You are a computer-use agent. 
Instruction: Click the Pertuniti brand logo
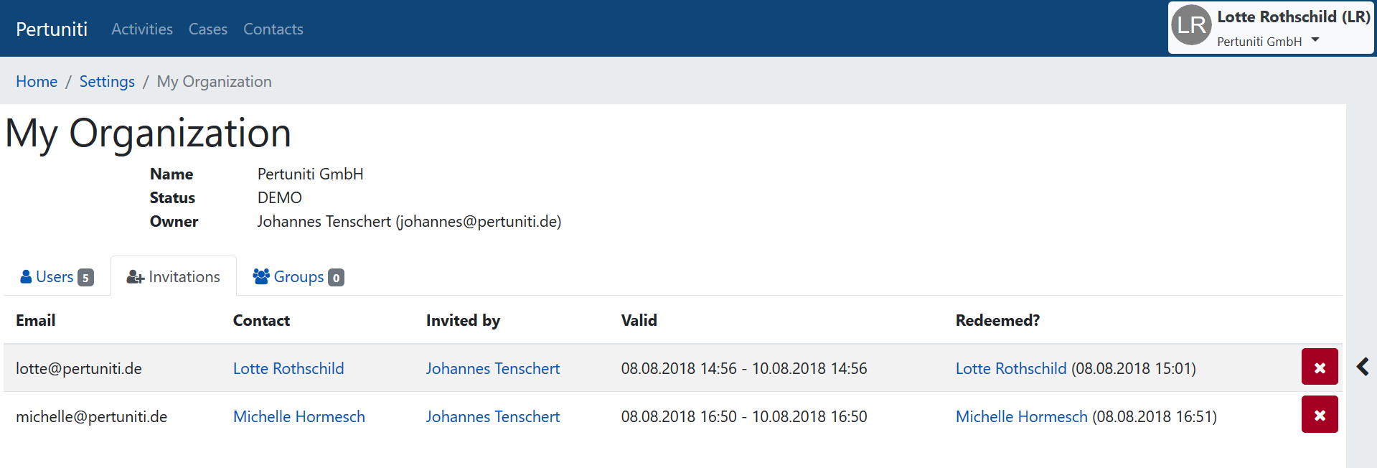52,29
